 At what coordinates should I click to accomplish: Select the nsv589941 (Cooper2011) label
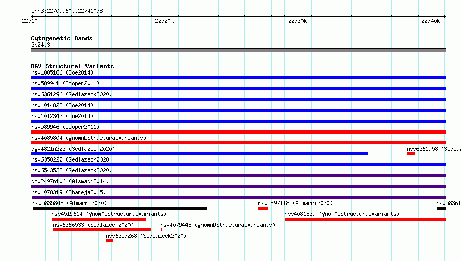(x=65, y=83)
